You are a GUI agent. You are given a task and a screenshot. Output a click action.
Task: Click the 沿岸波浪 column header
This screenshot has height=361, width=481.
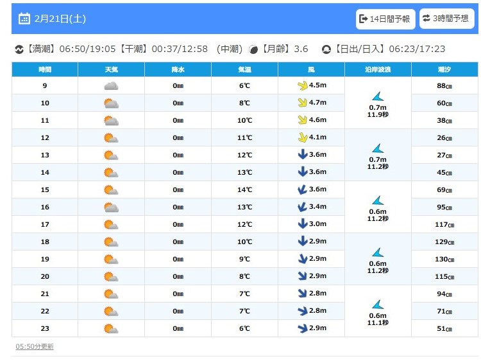378,69
